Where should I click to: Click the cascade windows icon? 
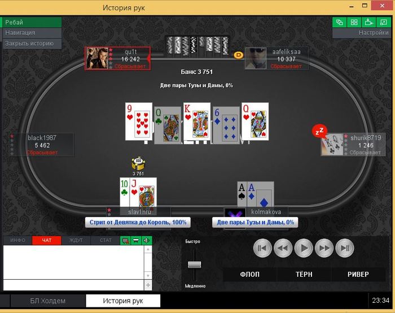click(339, 22)
